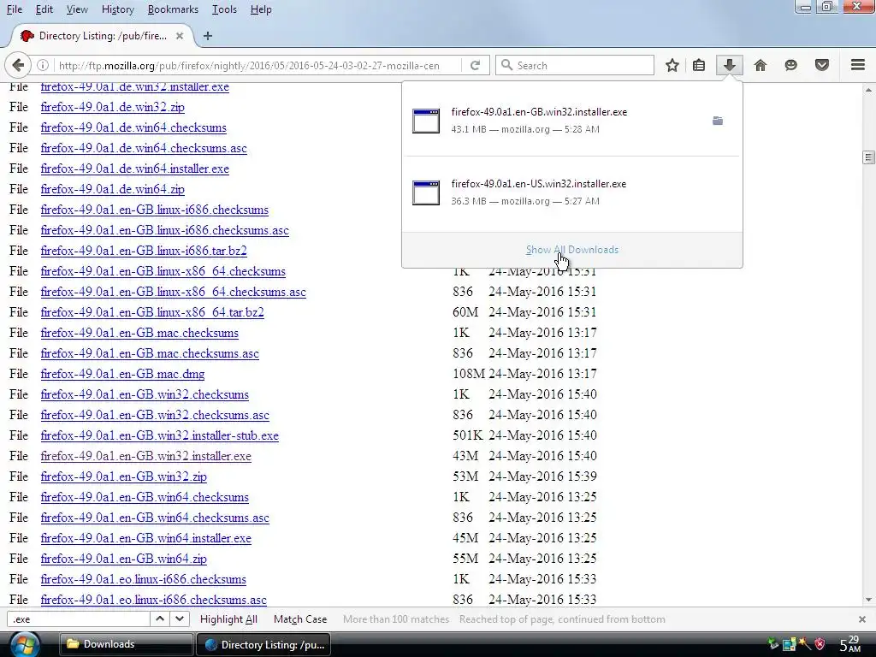Click the scrollbar up arrow

(868, 90)
